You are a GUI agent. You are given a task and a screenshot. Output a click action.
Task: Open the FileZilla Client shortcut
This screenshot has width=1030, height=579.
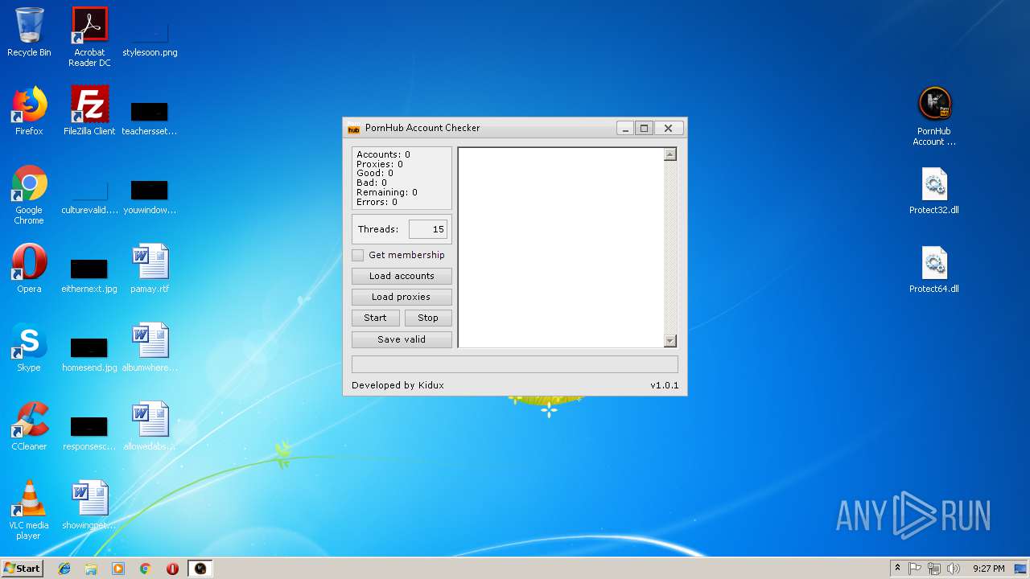89,111
